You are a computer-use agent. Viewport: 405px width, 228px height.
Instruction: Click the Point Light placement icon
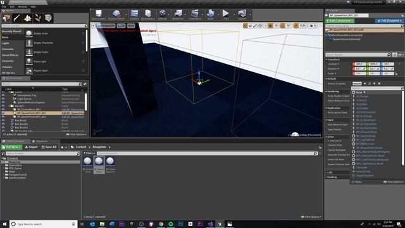click(29, 61)
